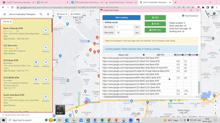Viewport: 220px width, 123px height.
Task: Open the Bank of Baroda ATM listing
Action: (x=13, y=28)
